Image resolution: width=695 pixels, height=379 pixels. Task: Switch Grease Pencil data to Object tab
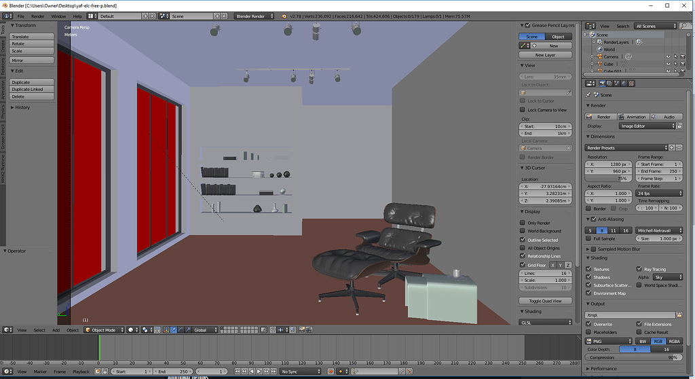(x=559, y=37)
